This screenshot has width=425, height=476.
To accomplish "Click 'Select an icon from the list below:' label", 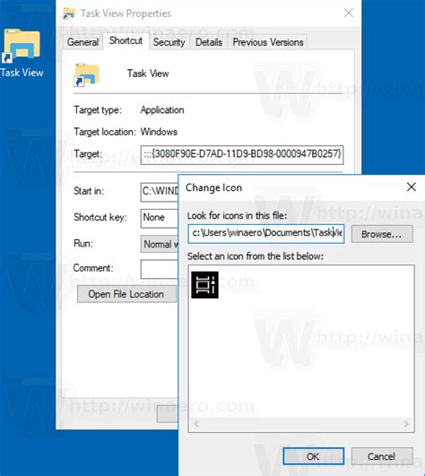I will click(x=256, y=256).
